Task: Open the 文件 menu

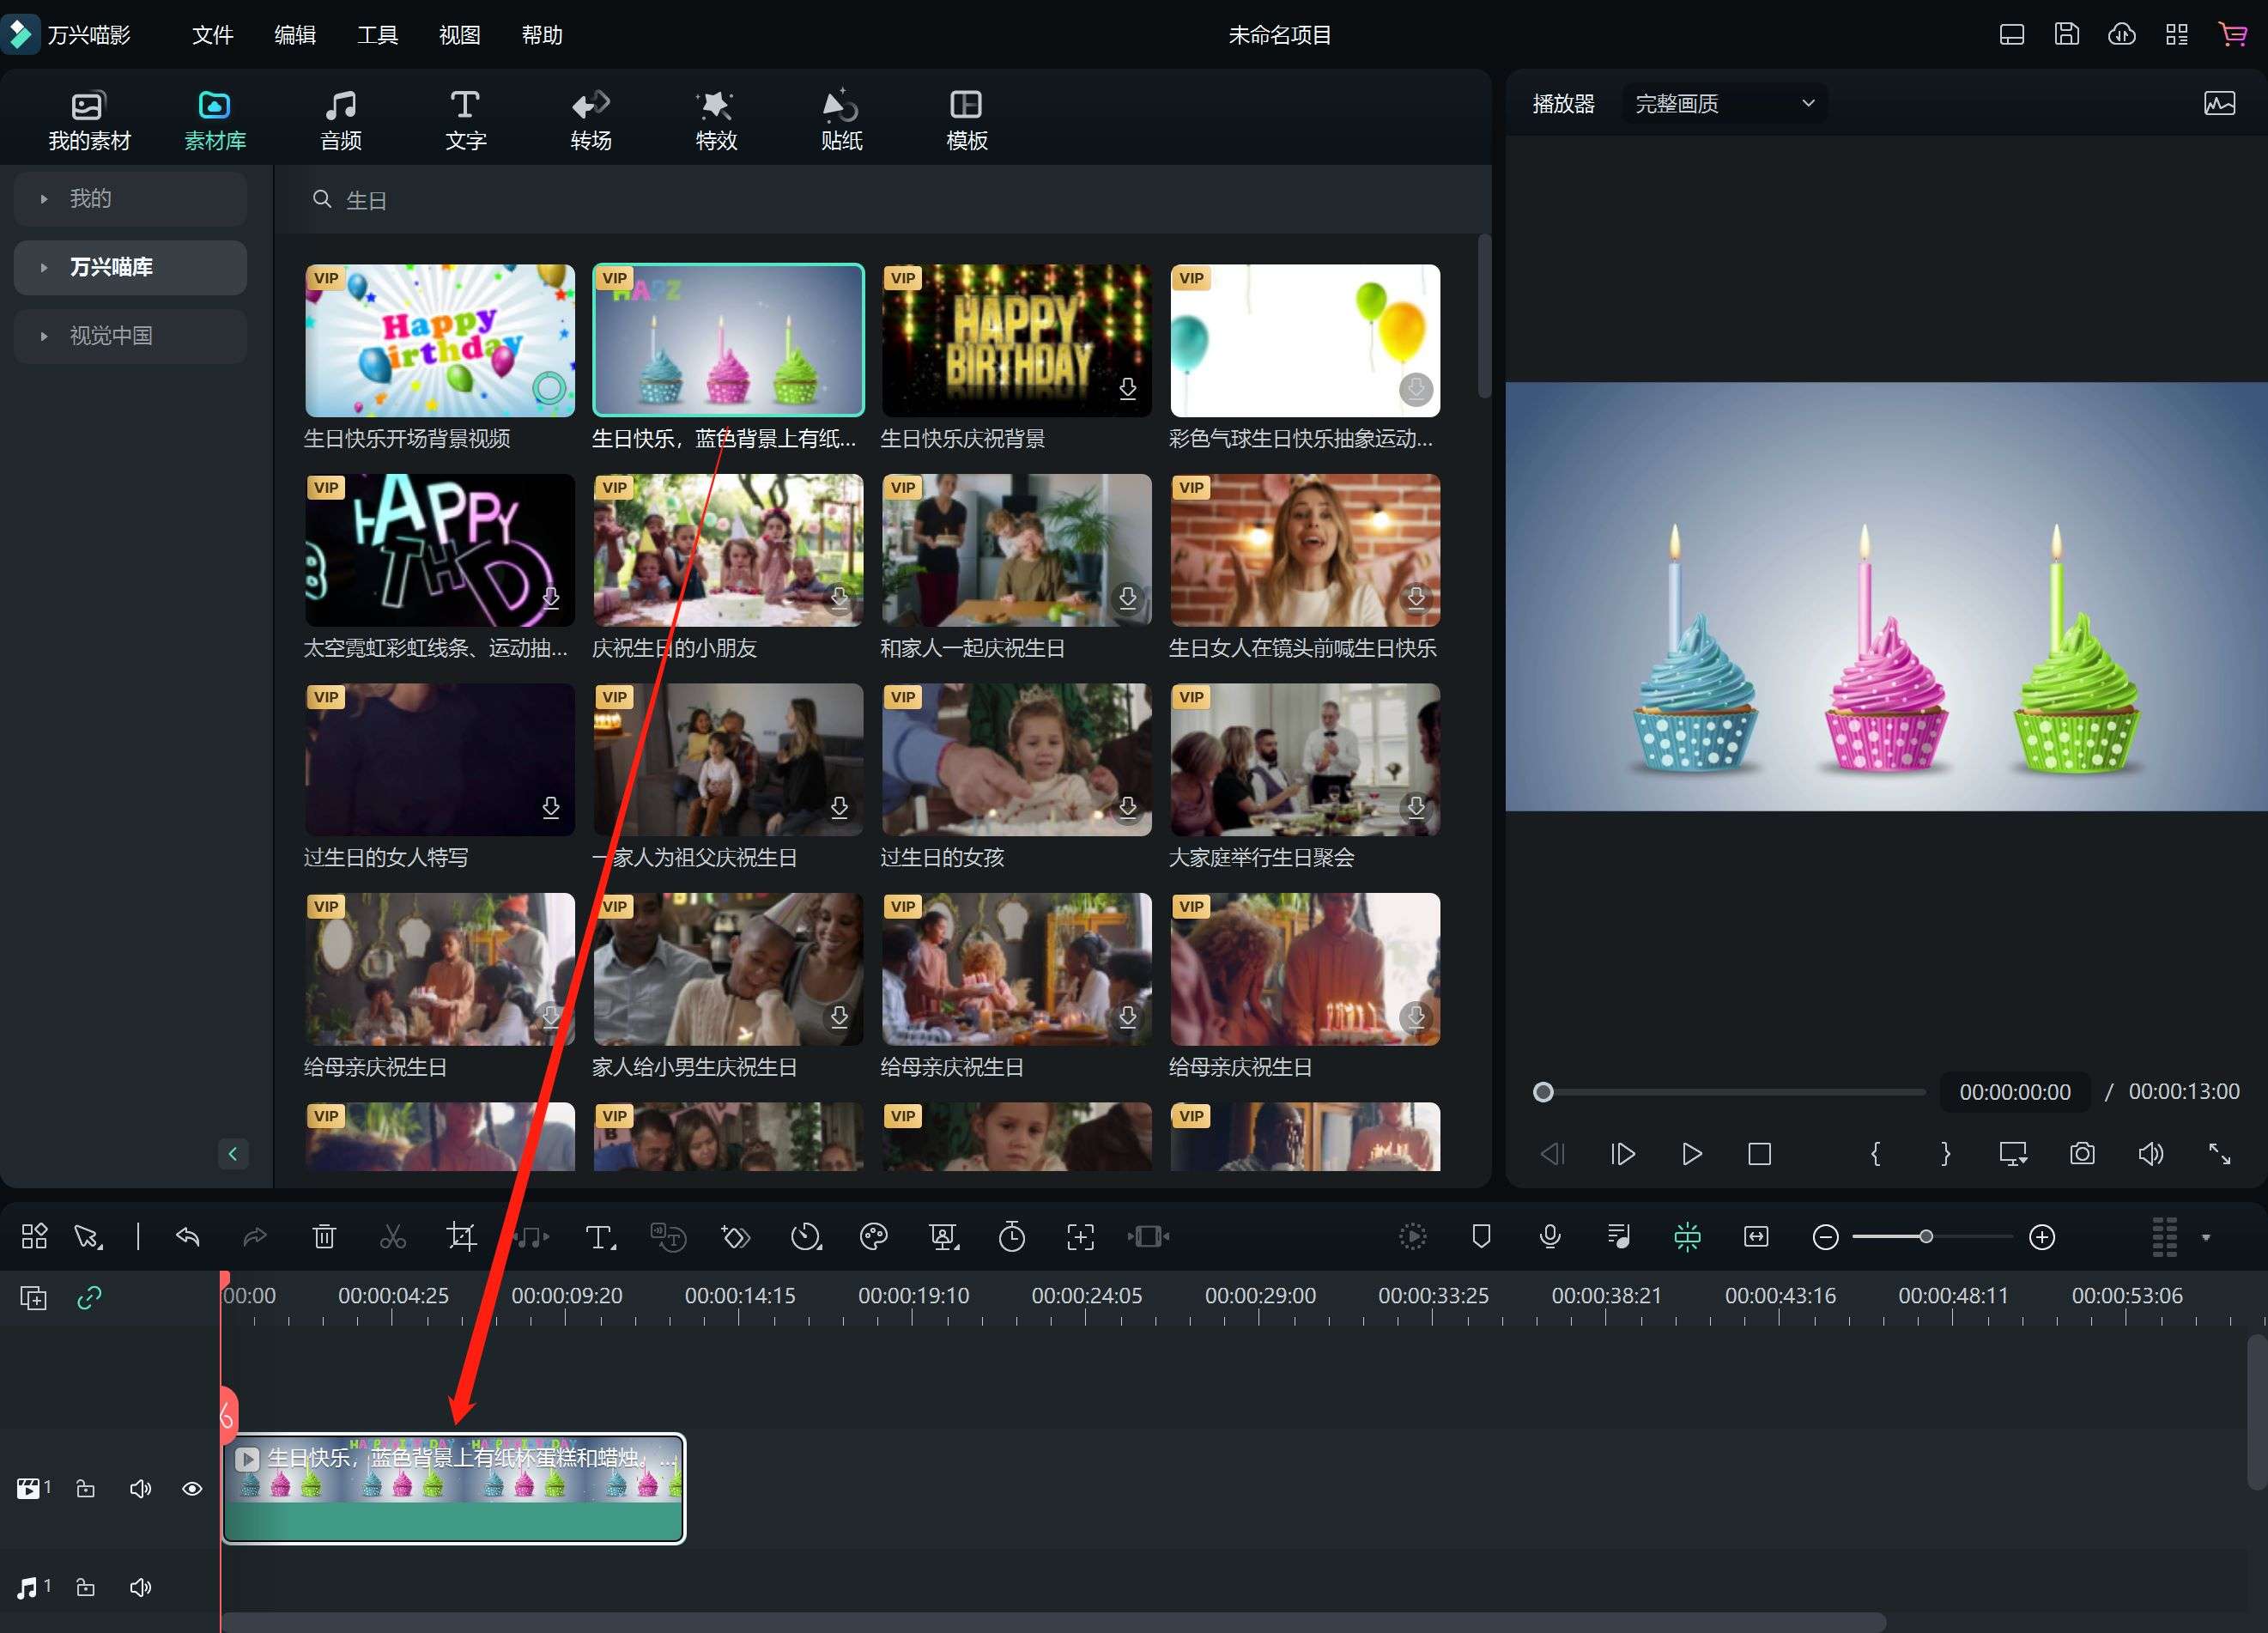Action: click(x=212, y=35)
